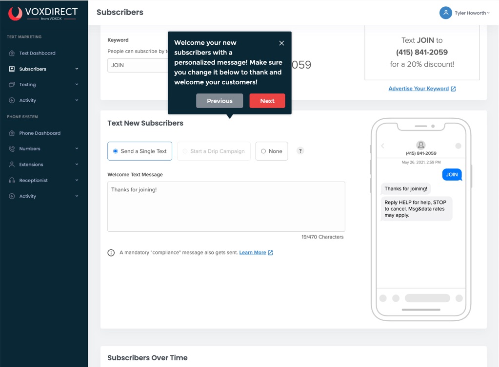Open Text Dashboard from the sidebar

(x=37, y=53)
